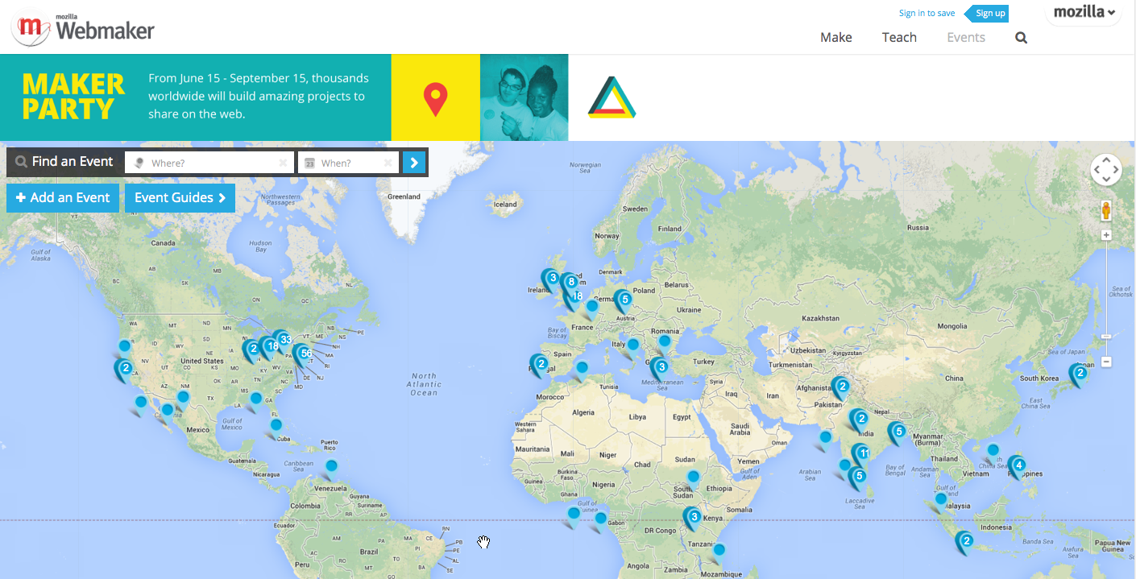Viewport: 1136px width, 579px height.
Task: Click the Sign in to save link
Action: [927, 13]
